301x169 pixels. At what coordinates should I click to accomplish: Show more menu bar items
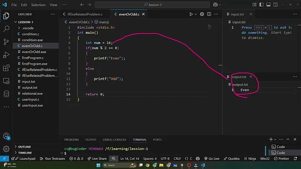coord(64,5)
